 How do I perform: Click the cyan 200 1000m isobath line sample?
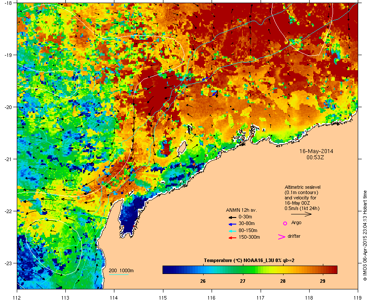click(118, 275)
